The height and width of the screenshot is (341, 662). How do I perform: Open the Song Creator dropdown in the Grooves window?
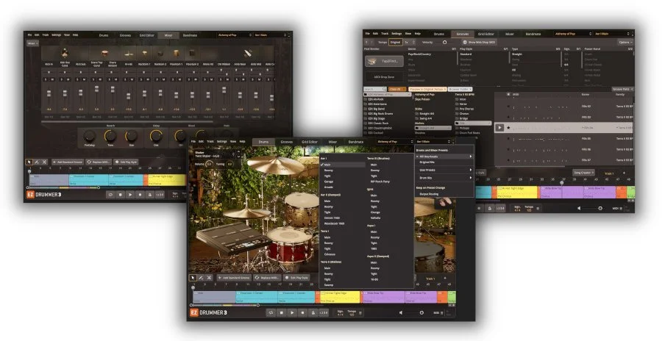point(583,173)
